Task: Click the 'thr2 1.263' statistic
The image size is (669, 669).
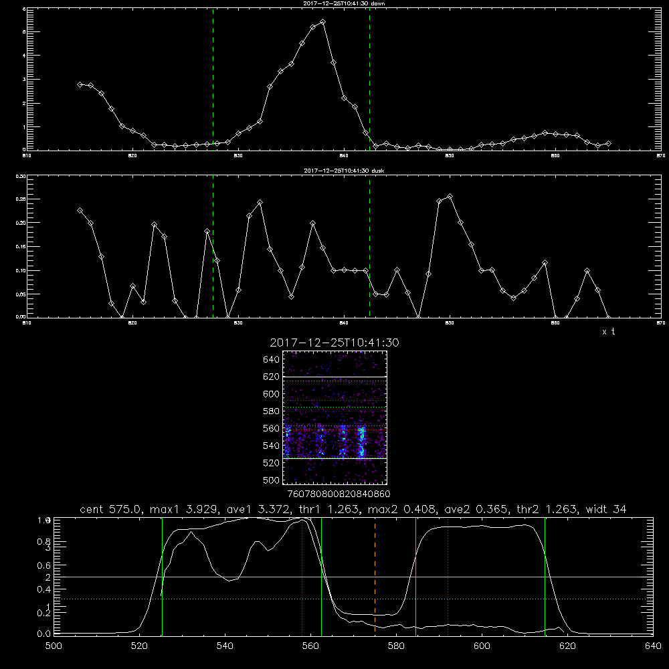Action: (x=547, y=509)
